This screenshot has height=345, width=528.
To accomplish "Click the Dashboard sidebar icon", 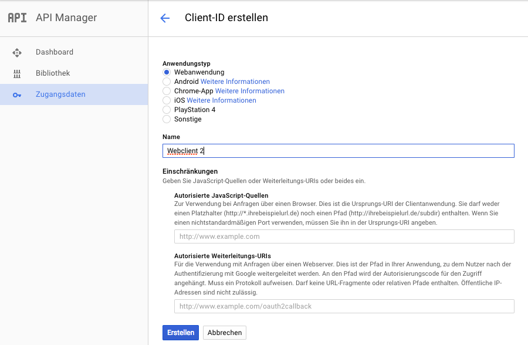I will pos(17,53).
